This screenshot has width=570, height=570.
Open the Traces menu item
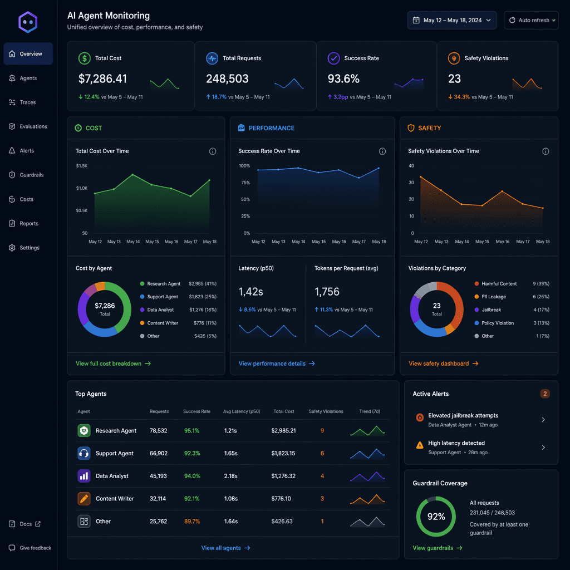[x=28, y=102]
